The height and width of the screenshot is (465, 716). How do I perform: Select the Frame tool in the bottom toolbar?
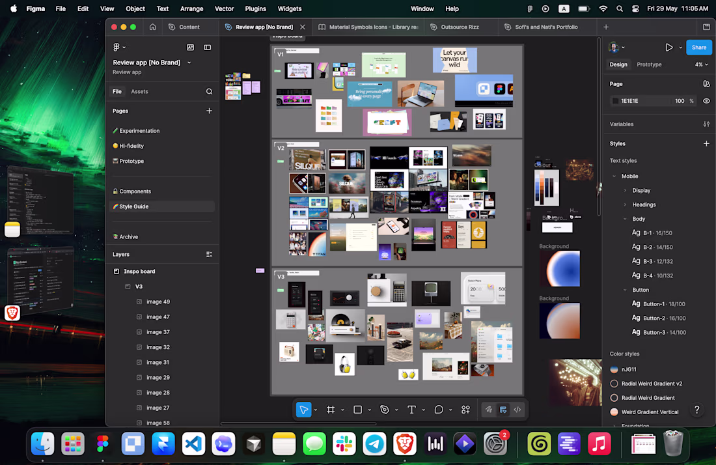point(331,410)
